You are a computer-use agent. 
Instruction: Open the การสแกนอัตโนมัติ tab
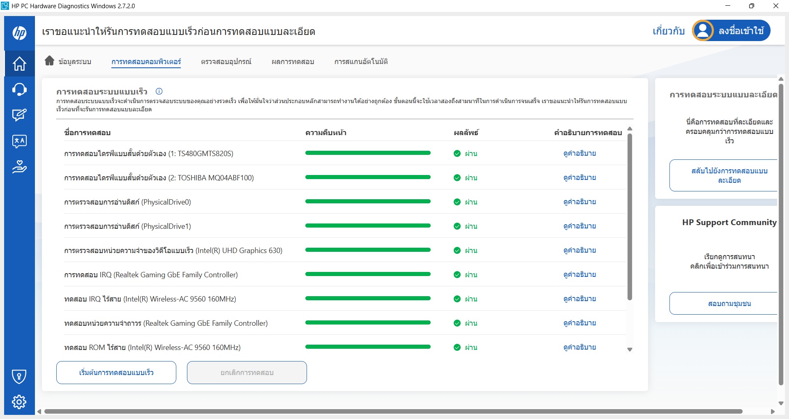tap(361, 62)
